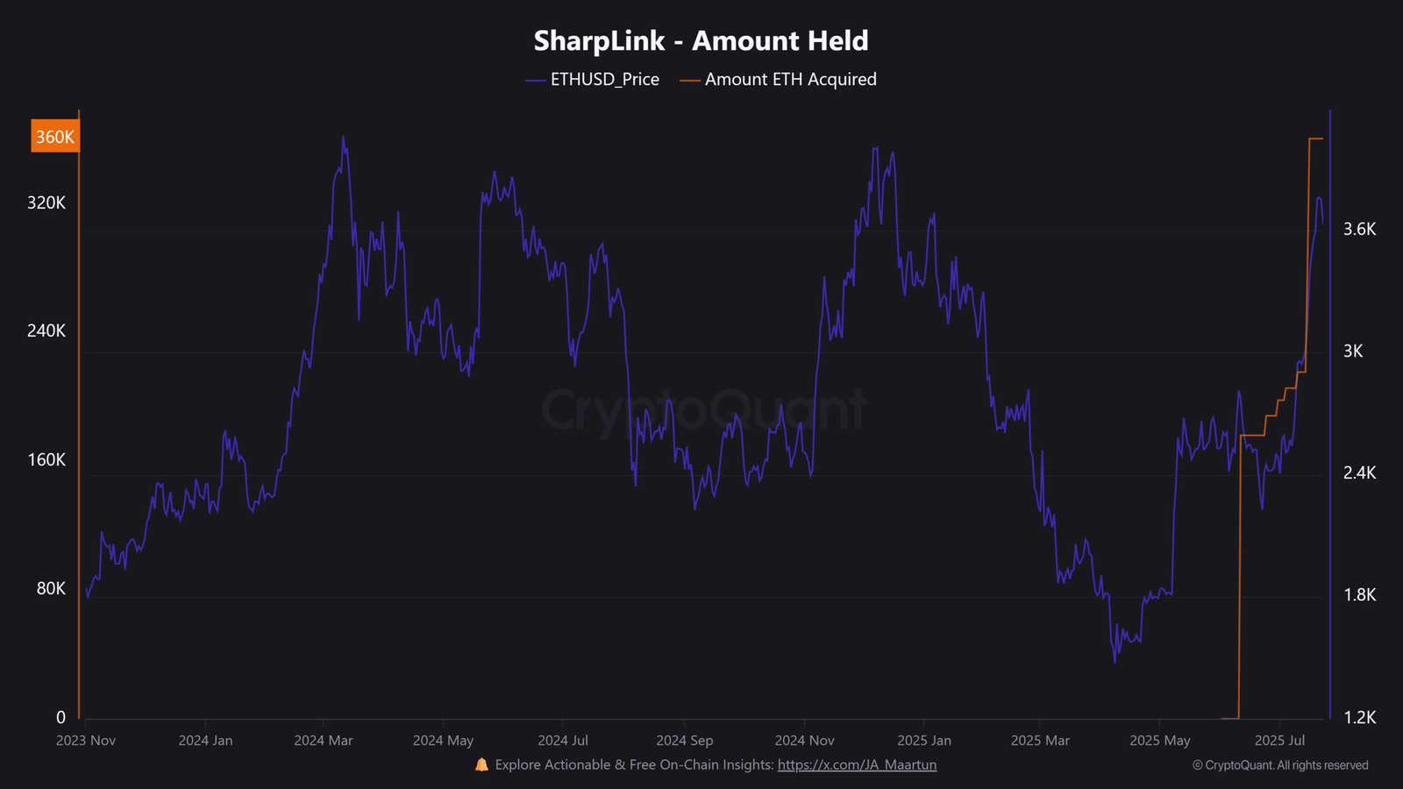
Task: Select the 1.8K right axis price label
Action: [x=1359, y=595]
